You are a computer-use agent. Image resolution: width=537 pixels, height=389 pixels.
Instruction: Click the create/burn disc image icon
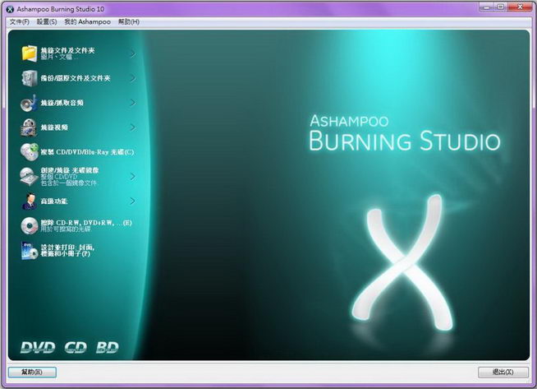(30, 176)
